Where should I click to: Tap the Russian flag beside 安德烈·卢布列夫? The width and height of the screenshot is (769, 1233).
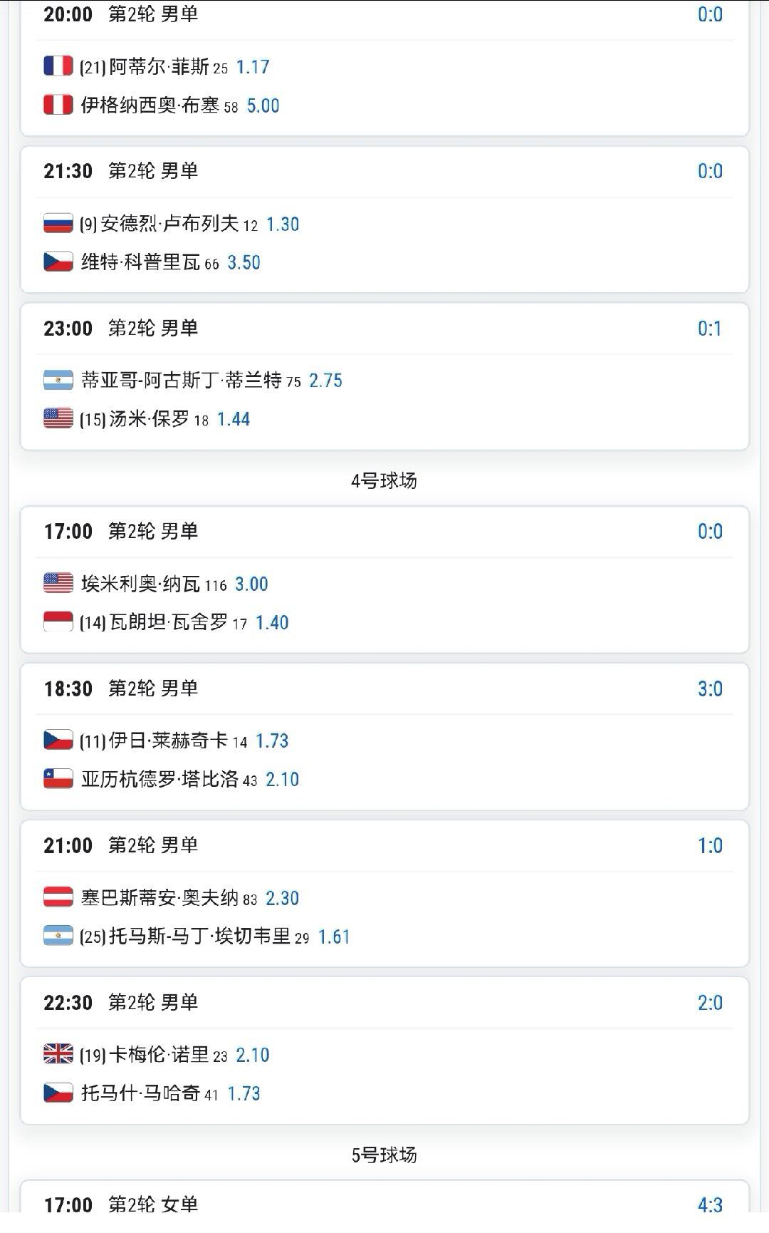point(58,223)
